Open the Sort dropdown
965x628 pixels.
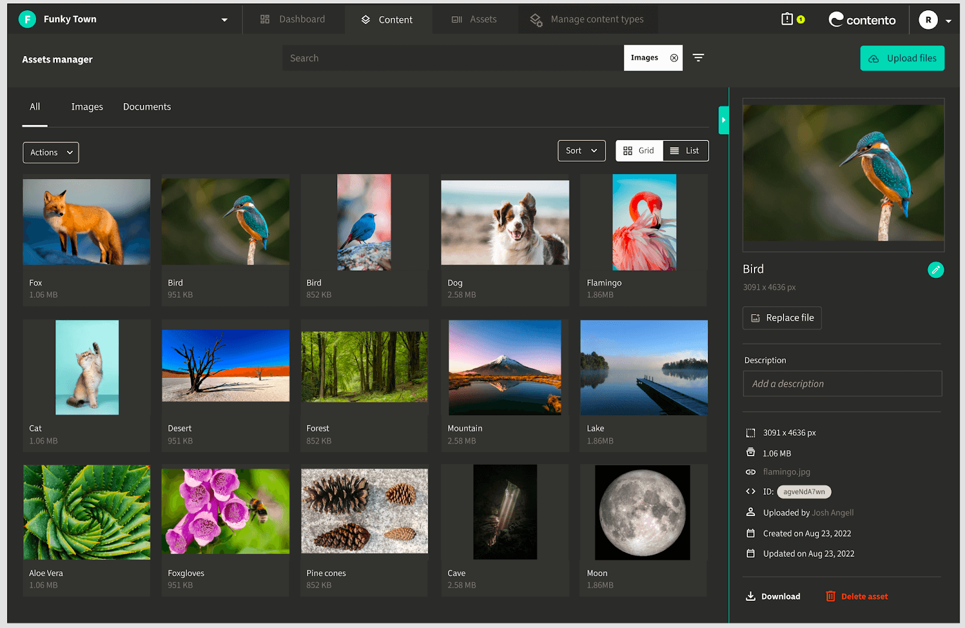(581, 151)
